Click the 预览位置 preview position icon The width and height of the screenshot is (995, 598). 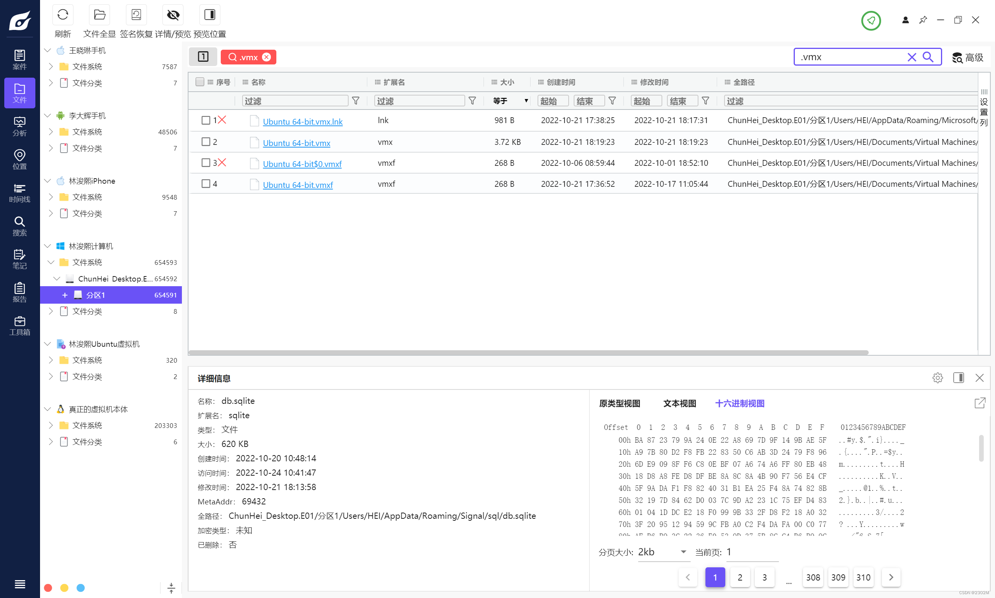point(210,15)
